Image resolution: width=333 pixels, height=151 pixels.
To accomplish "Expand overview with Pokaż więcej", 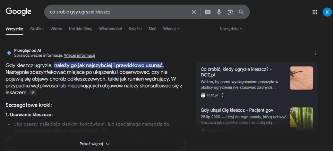I will [x=95, y=144].
